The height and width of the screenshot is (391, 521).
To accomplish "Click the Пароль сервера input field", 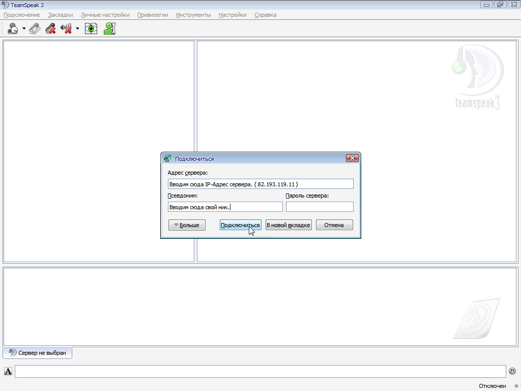I will 320,207.
